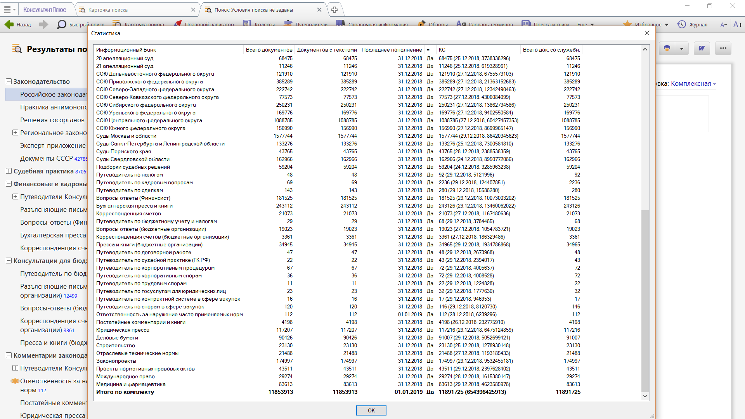Image resolution: width=745 pixels, height=419 pixels.
Task: Collapse Консультации для бюджетных section
Action: 9,260
